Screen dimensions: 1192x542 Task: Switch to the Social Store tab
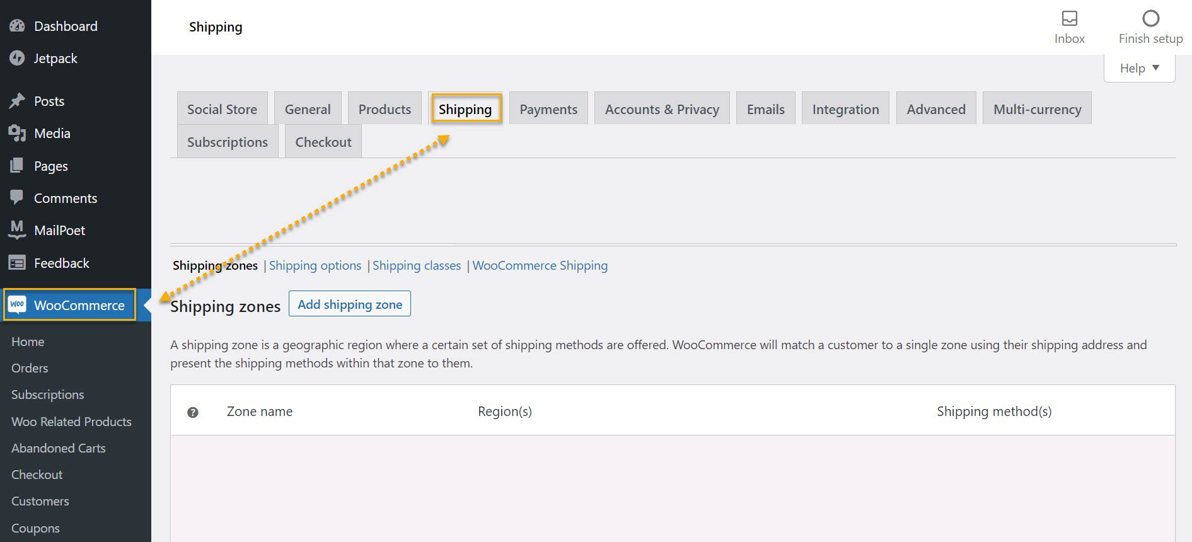click(x=223, y=108)
